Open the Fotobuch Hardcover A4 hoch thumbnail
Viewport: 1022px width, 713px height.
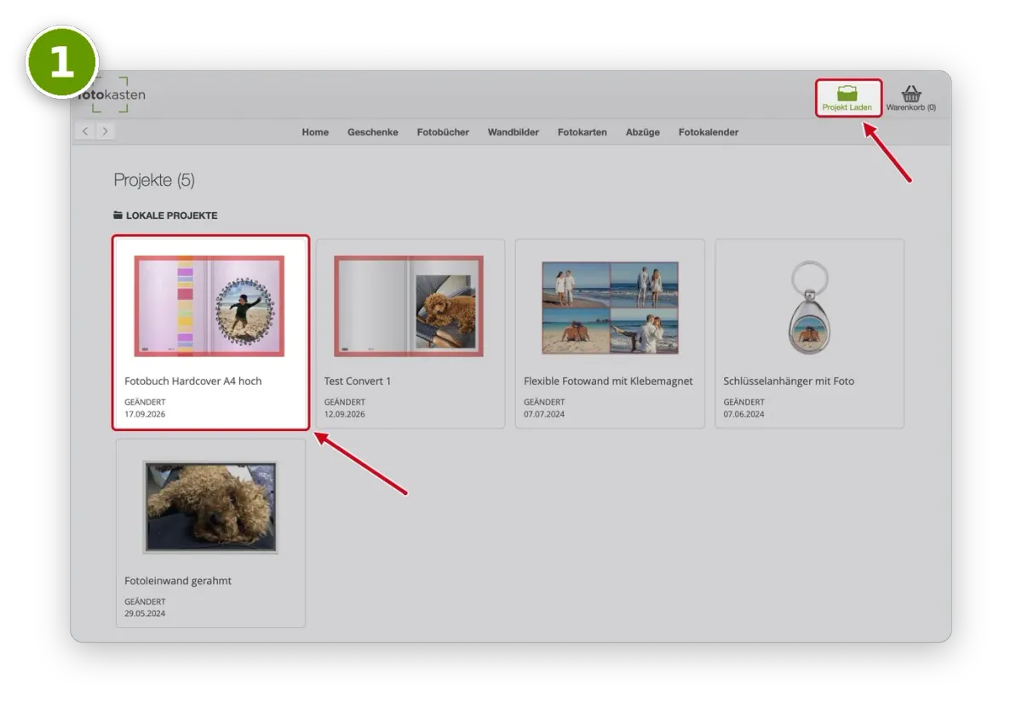tap(210, 306)
